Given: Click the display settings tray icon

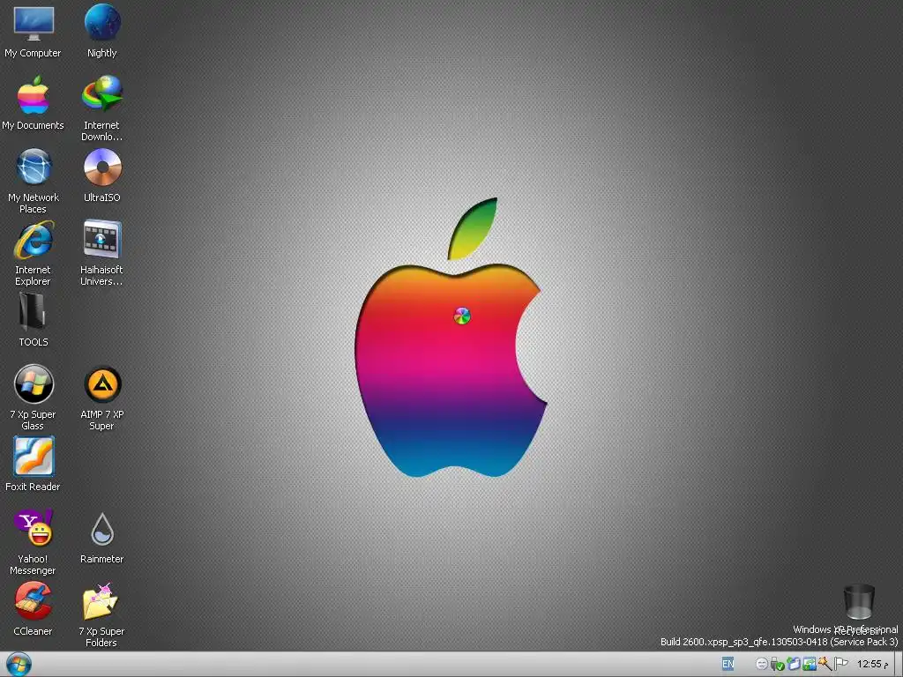Looking at the screenshot, I should 810,665.
